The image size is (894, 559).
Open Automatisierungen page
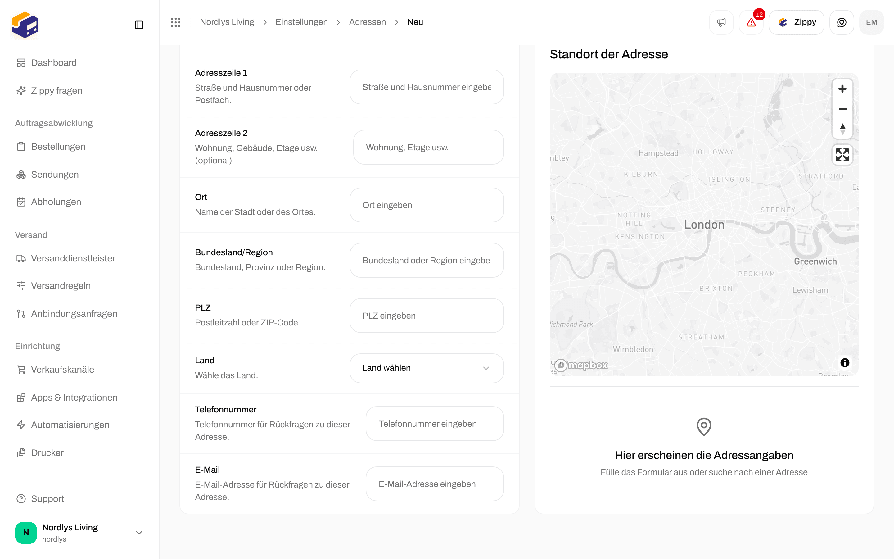(x=79, y=425)
